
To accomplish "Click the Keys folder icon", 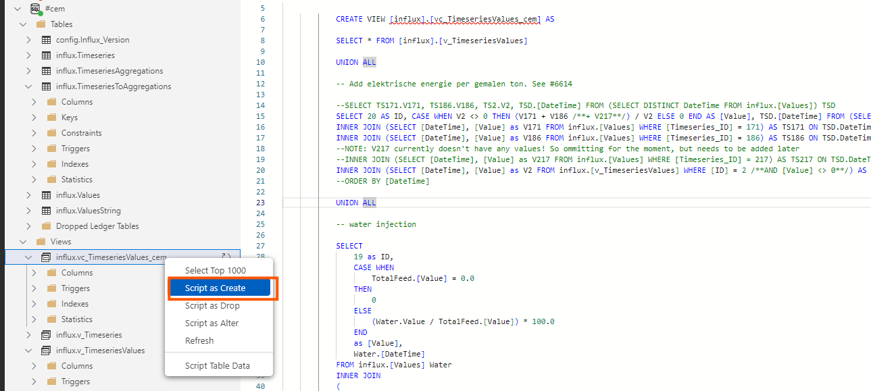I will click(51, 118).
